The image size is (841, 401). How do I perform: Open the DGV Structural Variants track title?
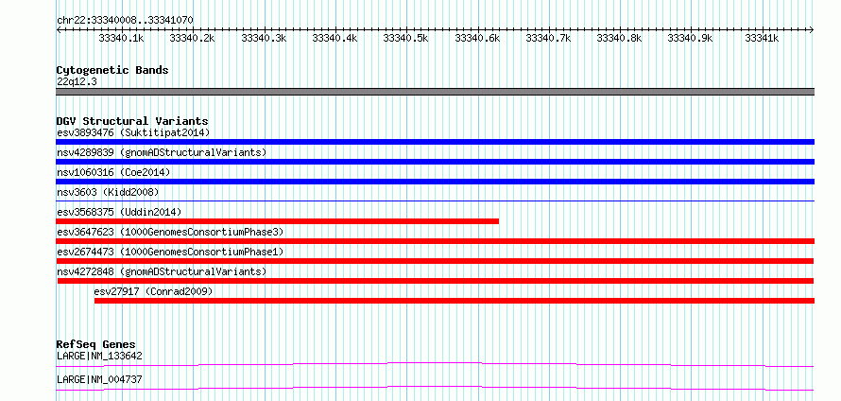[x=132, y=121]
